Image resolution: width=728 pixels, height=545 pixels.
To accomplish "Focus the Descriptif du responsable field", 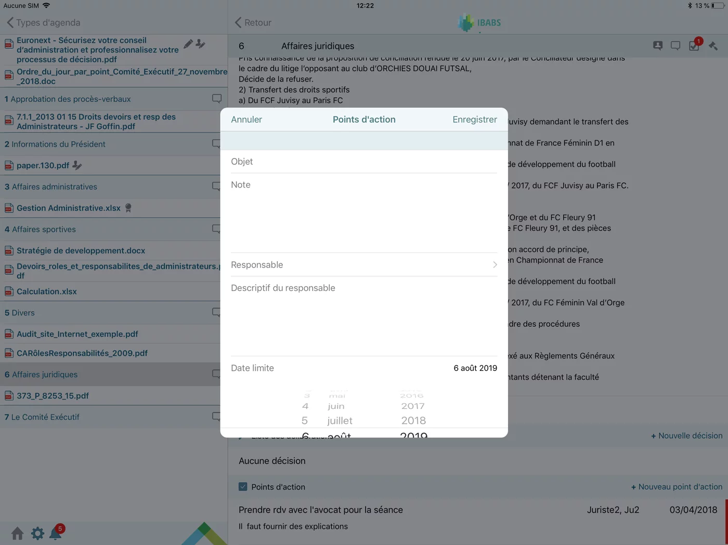I will point(364,316).
